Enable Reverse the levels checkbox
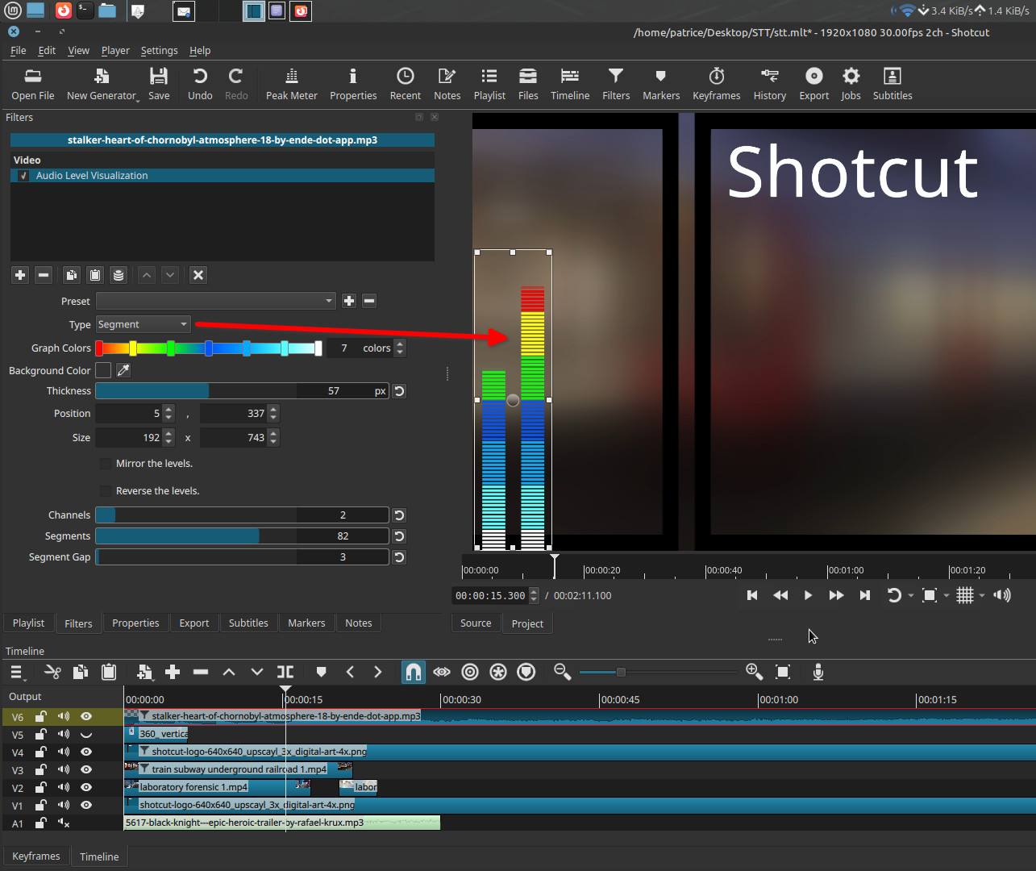Screen dimensions: 1036x871 (x=106, y=491)
